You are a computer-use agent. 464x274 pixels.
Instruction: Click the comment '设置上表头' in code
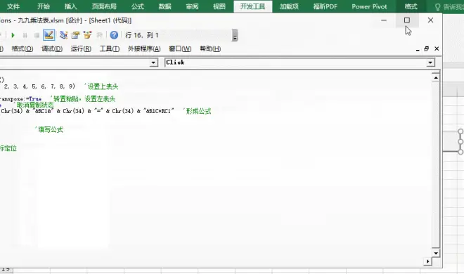pos(101,86)
